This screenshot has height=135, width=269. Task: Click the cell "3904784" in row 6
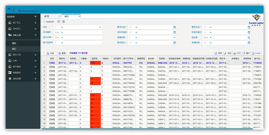tap(258, 83)
